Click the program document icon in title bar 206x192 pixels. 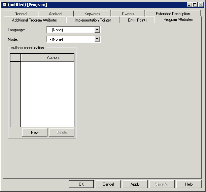pyautogui.click(x=4, y=5)
